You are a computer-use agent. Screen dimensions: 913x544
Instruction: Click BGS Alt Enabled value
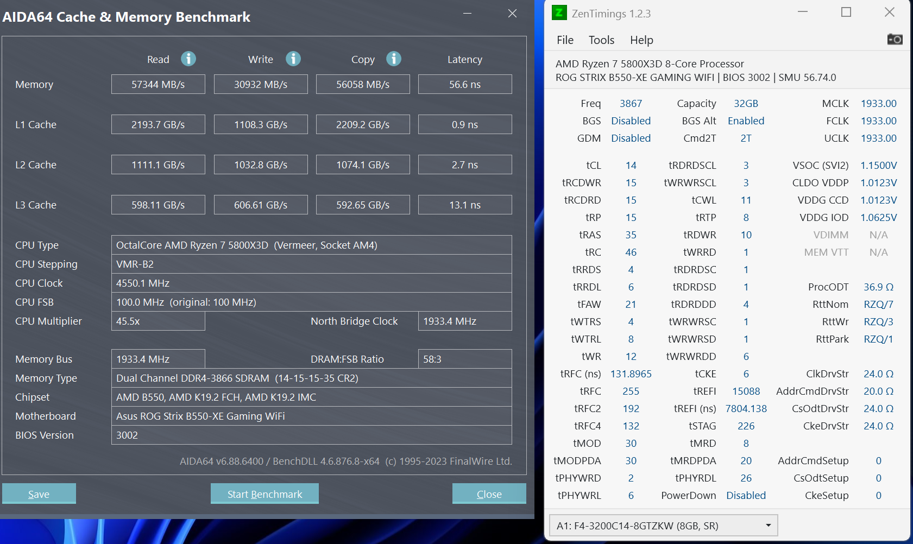[746, 121]
